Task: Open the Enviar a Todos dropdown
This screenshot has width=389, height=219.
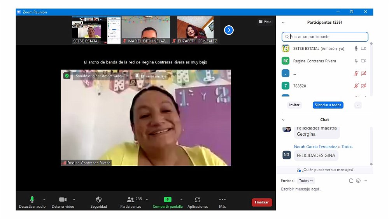Action: [306, 181]
